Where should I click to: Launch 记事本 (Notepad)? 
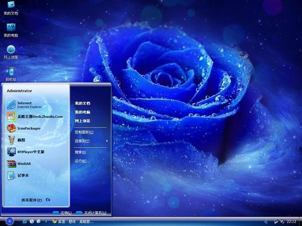(23, 176)
